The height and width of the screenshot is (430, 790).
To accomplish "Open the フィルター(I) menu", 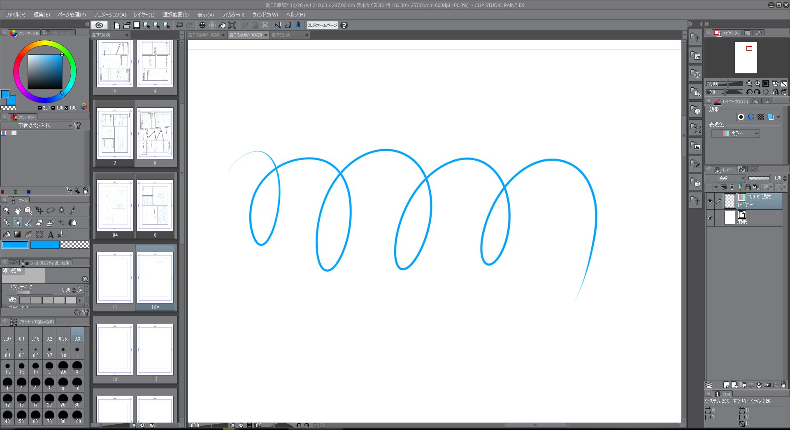I will [x=233, y=14].
